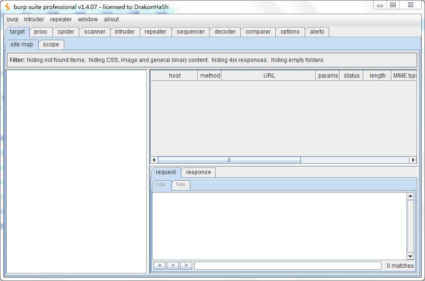This screenshot has width=425, height=281.
Task: Click table horizontal scrollbar right arrow
Action: coord(413,160)
